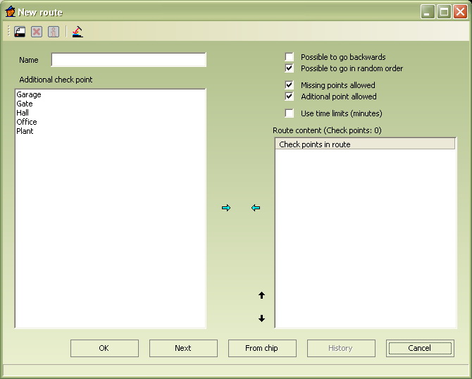Click the info toolbar icon
Image resolution: width=472 pixels, height=379 pixels.
[54, 32]
